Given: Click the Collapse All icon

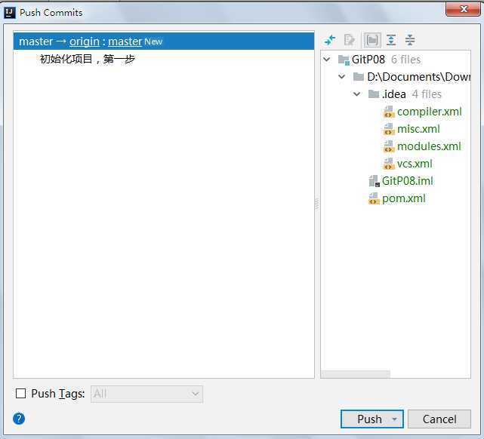Looking at the screenshot, I should [410, 40].
